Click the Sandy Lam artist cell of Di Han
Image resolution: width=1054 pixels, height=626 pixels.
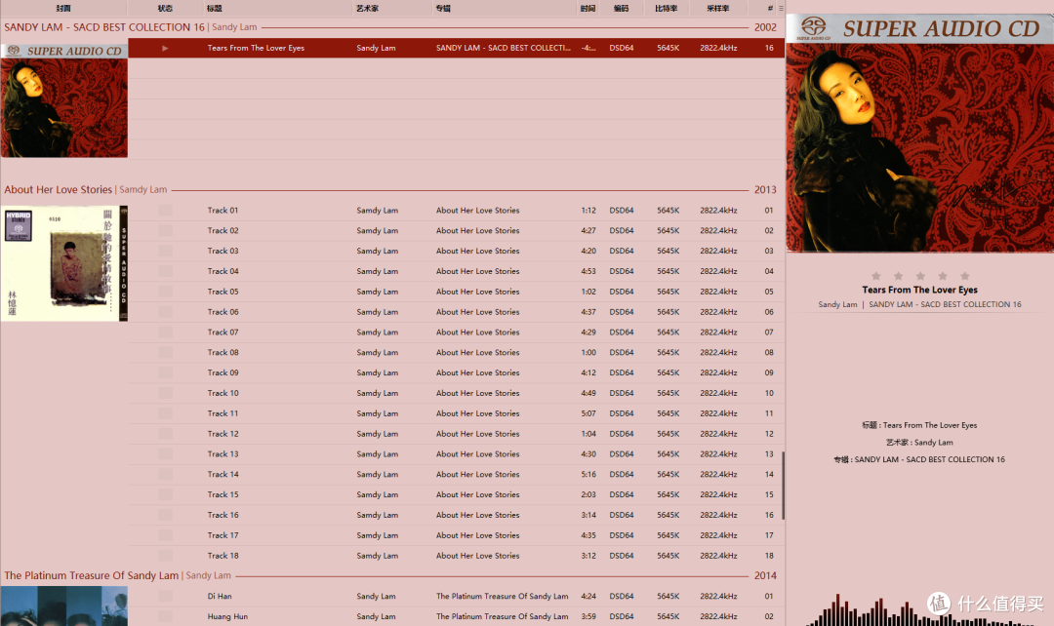[x=376, y=597]
